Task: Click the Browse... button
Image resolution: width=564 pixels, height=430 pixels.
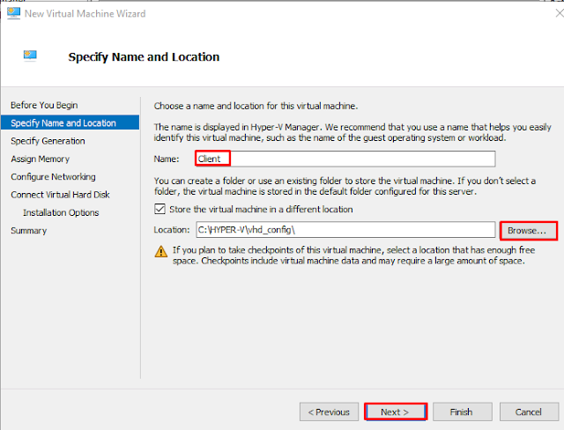Action: tap(527, 231)
